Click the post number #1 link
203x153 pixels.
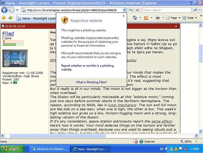[x=177, y=26]
